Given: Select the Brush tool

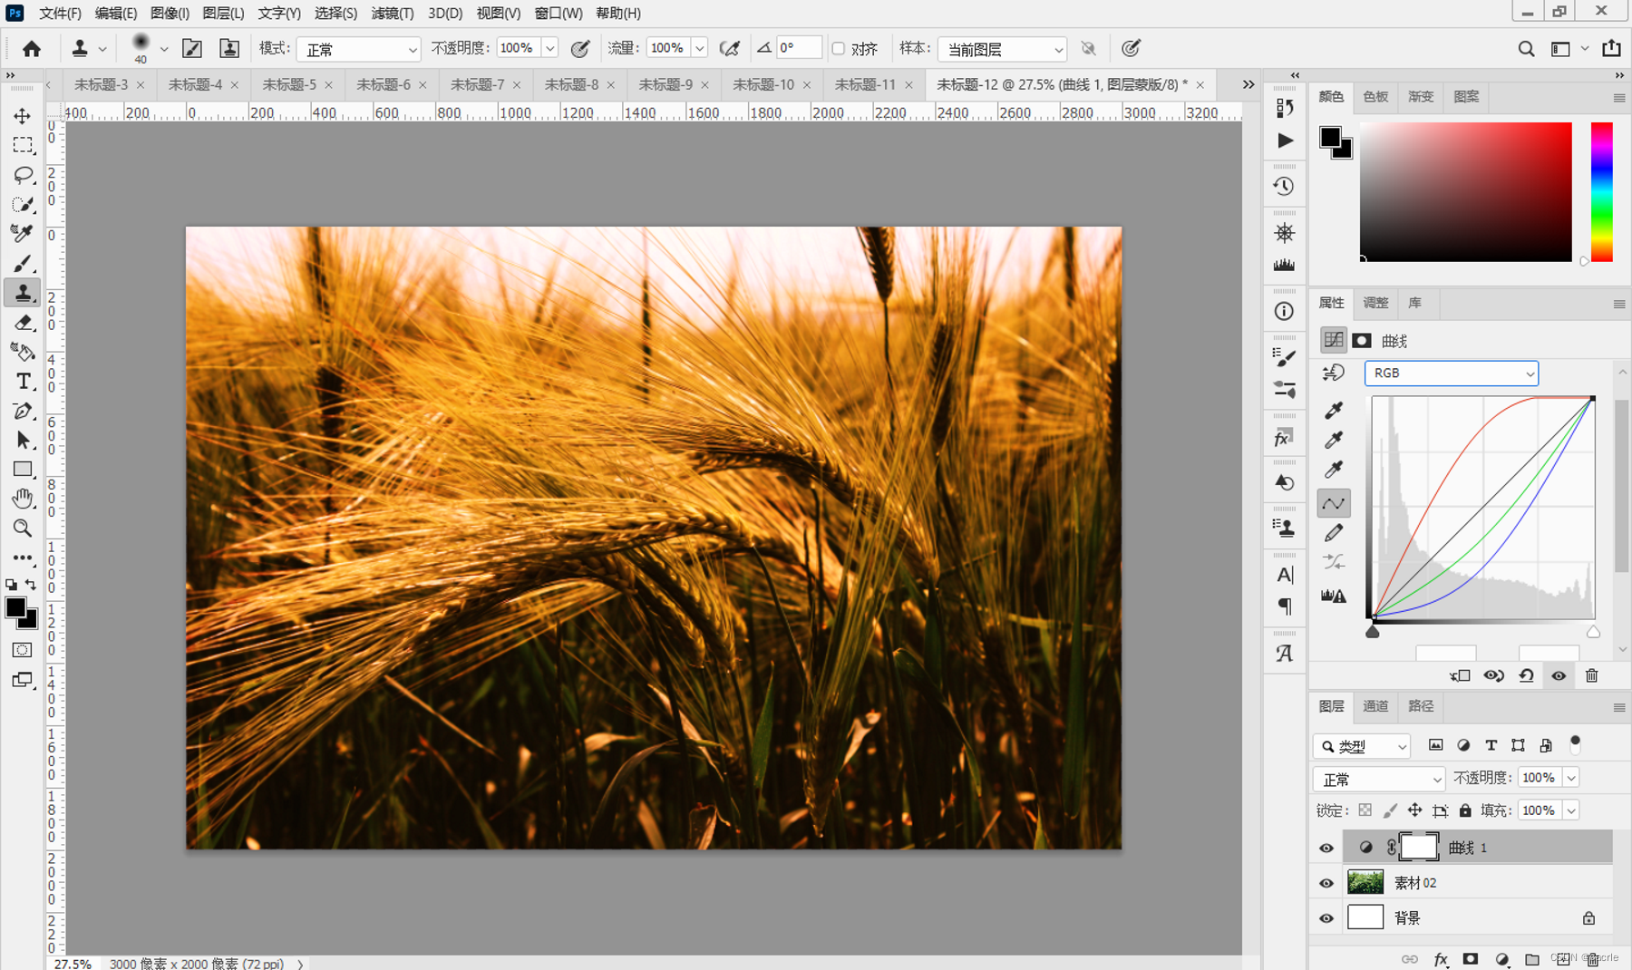Looking at the screenshot, I should (23, 263).
